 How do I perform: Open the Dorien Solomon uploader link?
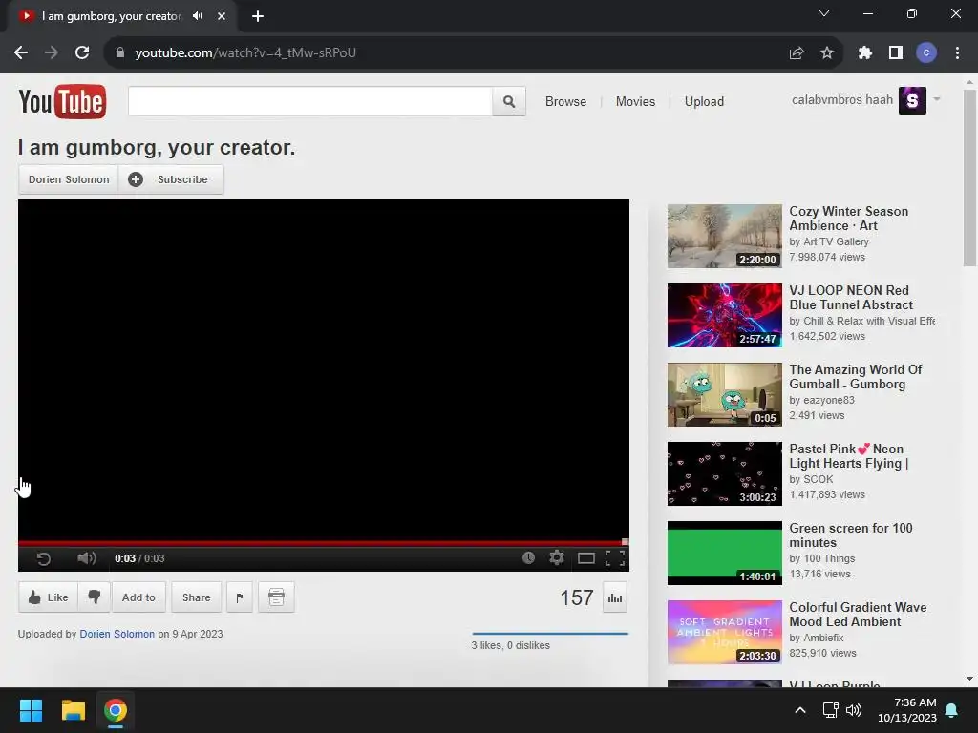tap(117, 634)
